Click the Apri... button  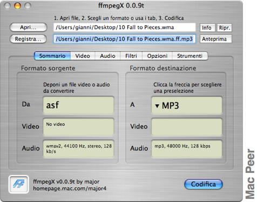click(x=28, y=28)
